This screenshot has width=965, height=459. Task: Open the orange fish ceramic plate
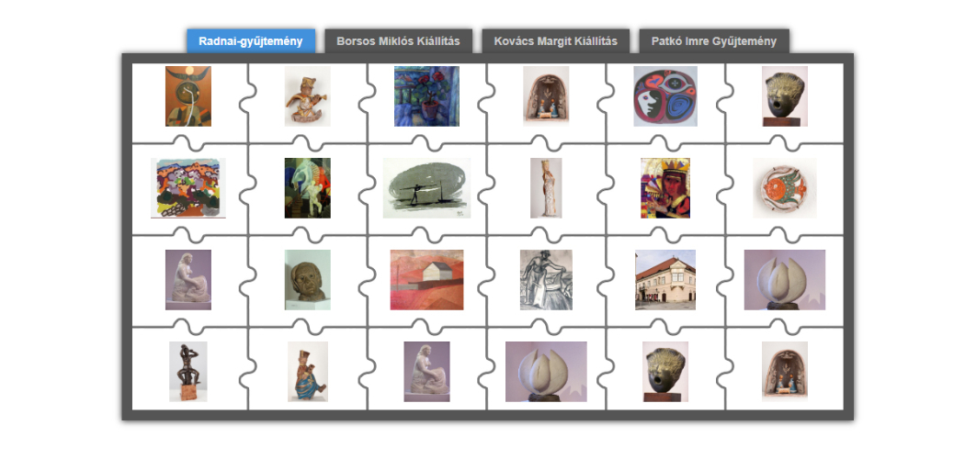785,188
